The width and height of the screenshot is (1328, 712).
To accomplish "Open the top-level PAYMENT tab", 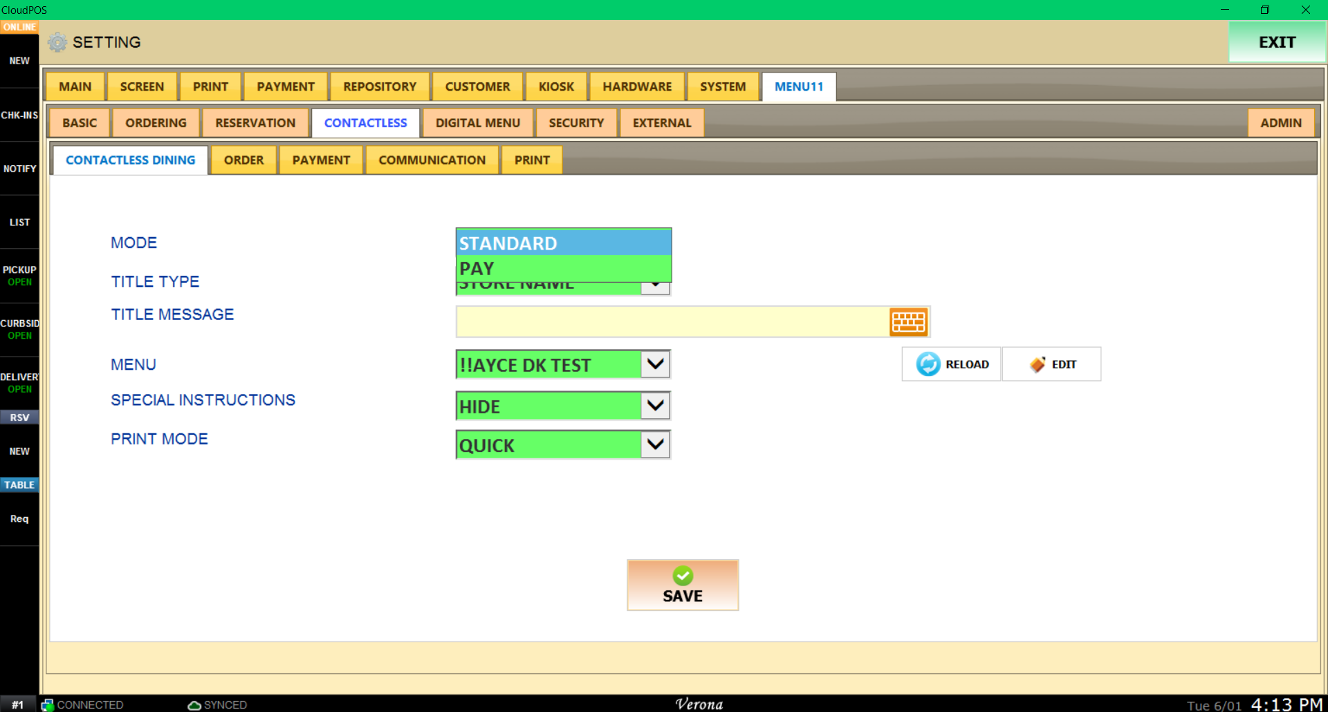I will (286, 87).
